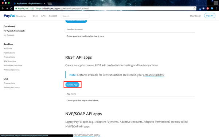Open the Facebook browser extension icon
The height and width of the screenshot is (137, 219).
pos(203,8)
